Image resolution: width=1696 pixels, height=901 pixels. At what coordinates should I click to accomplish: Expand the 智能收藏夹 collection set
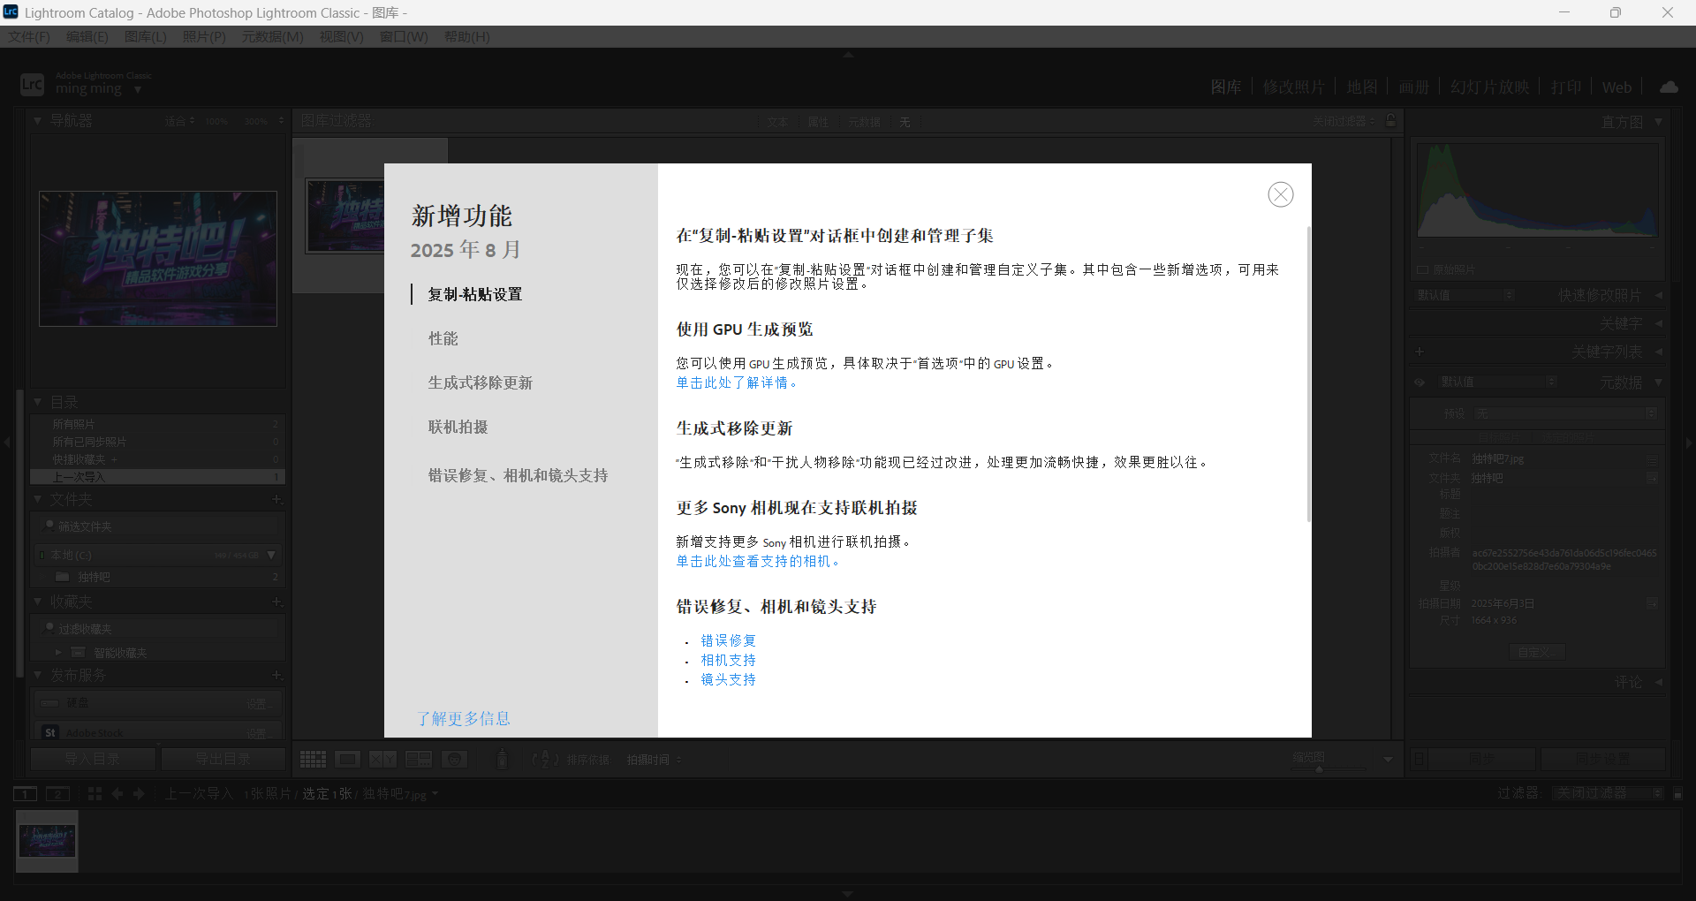58,653
